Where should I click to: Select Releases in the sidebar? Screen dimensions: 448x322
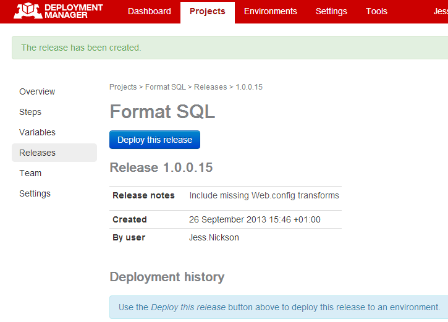tap(37, 153)
